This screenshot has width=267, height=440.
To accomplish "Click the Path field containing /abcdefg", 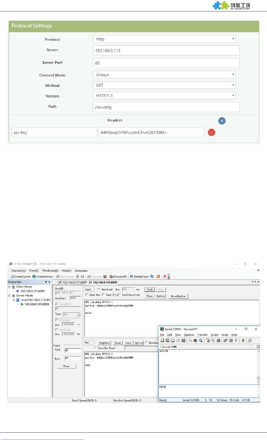I will coord(166,107).
